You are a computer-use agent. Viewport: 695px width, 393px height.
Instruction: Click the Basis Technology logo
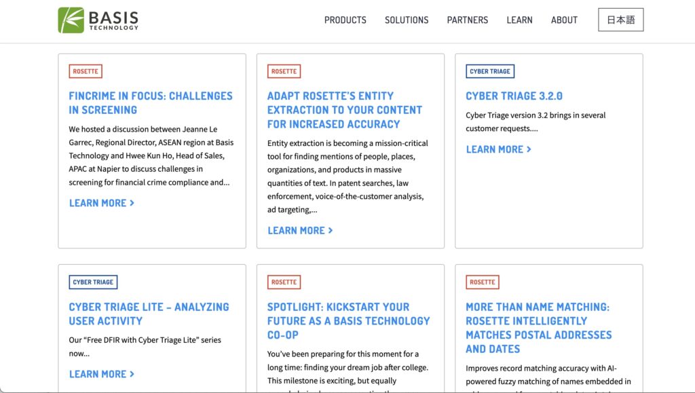tap(98, 20)
